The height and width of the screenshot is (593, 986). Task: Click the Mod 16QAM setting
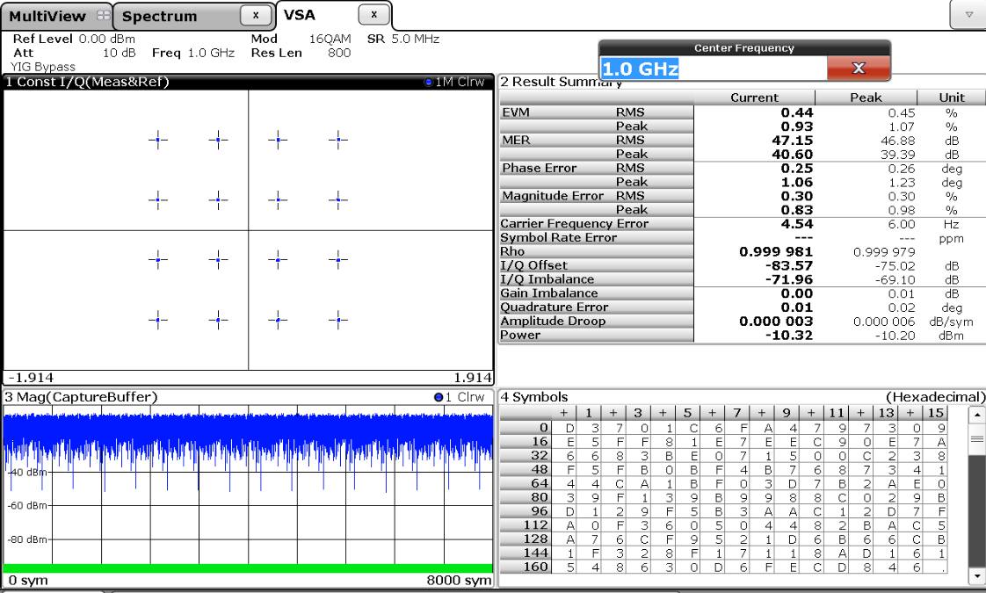[x=301, y=39]
